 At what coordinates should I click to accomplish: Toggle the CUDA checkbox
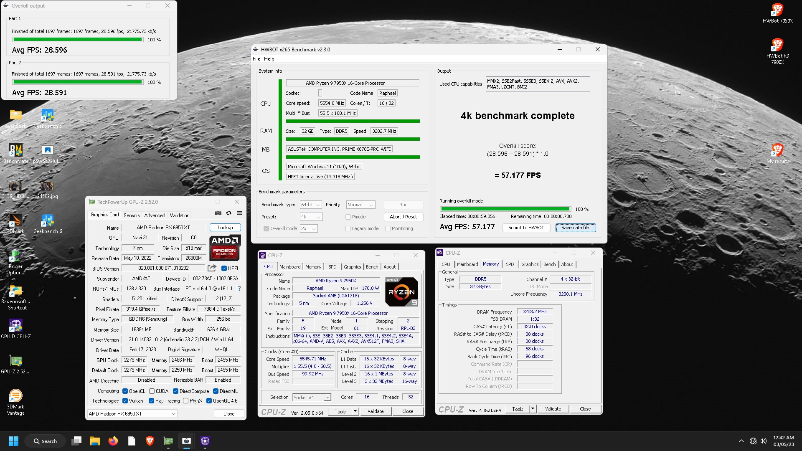click(152, 391)
